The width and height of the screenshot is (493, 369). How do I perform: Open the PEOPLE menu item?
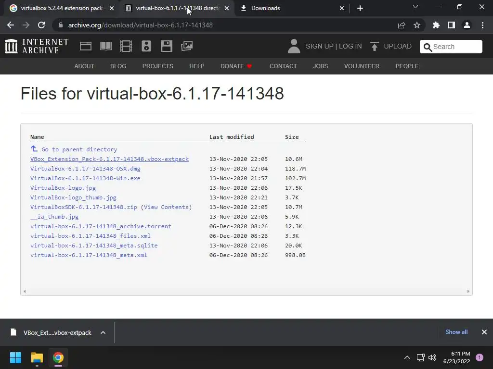pos(407,66)
